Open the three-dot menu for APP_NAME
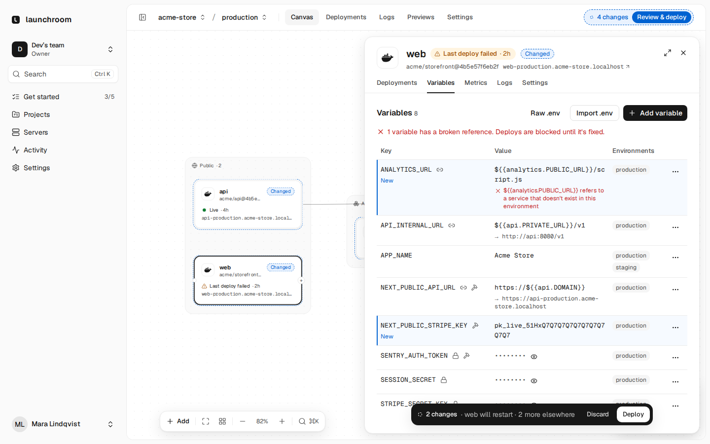Viewport: 710px width, 444px height. pyautogui.click(x=675, y=257)
